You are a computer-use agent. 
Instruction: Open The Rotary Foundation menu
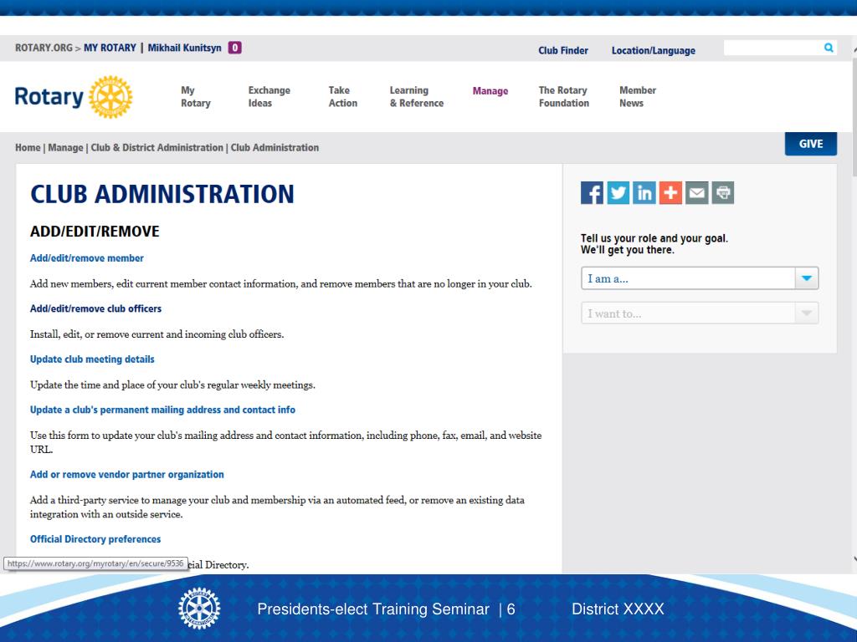click(564, 97)
